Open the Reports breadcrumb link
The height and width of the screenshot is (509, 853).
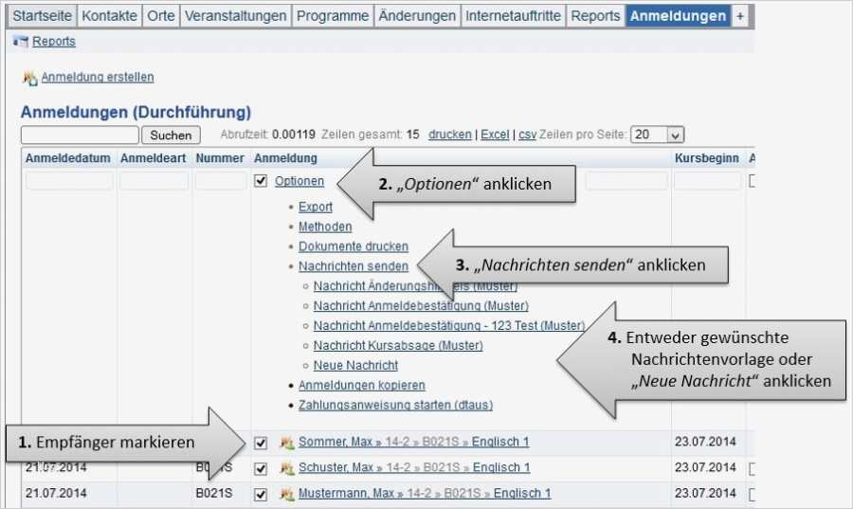point(54,42)
